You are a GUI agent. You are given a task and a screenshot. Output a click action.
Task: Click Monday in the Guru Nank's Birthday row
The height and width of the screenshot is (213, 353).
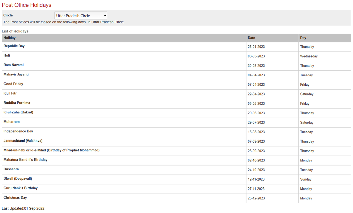pyautogui.click(x=306, y=189)
